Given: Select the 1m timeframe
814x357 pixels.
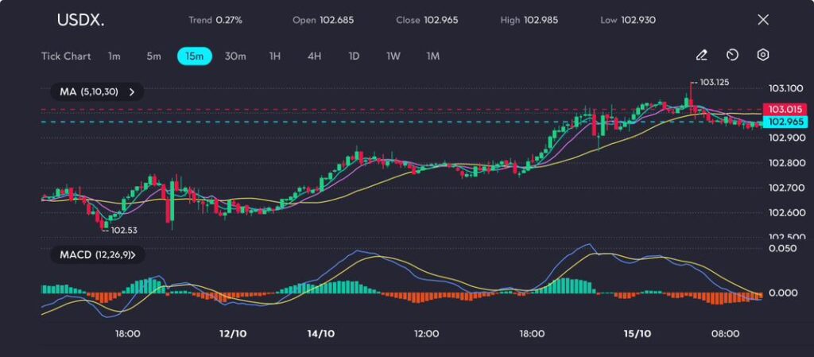Looking at the screenshot, I should coord(114,56).
